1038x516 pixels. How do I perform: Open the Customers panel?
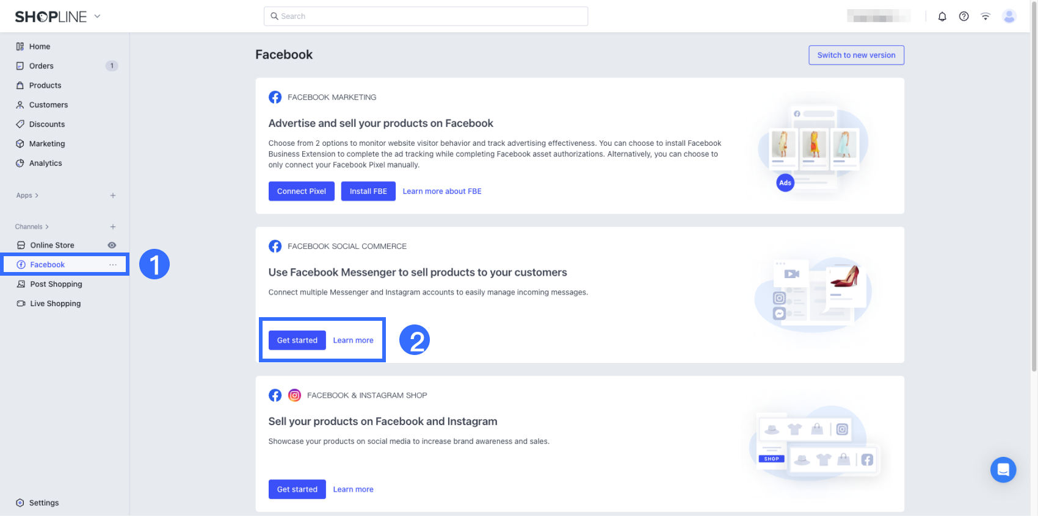pyautogui.click(x=48, y=104)
